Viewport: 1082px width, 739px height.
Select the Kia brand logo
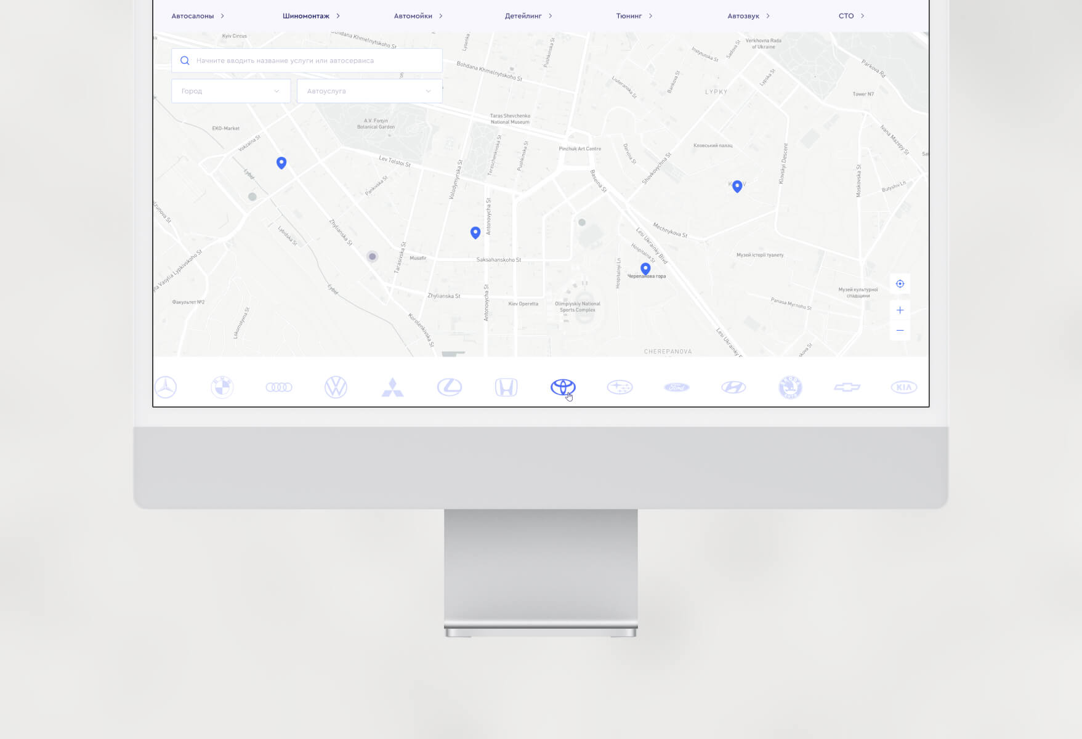(x=903, y=387)
